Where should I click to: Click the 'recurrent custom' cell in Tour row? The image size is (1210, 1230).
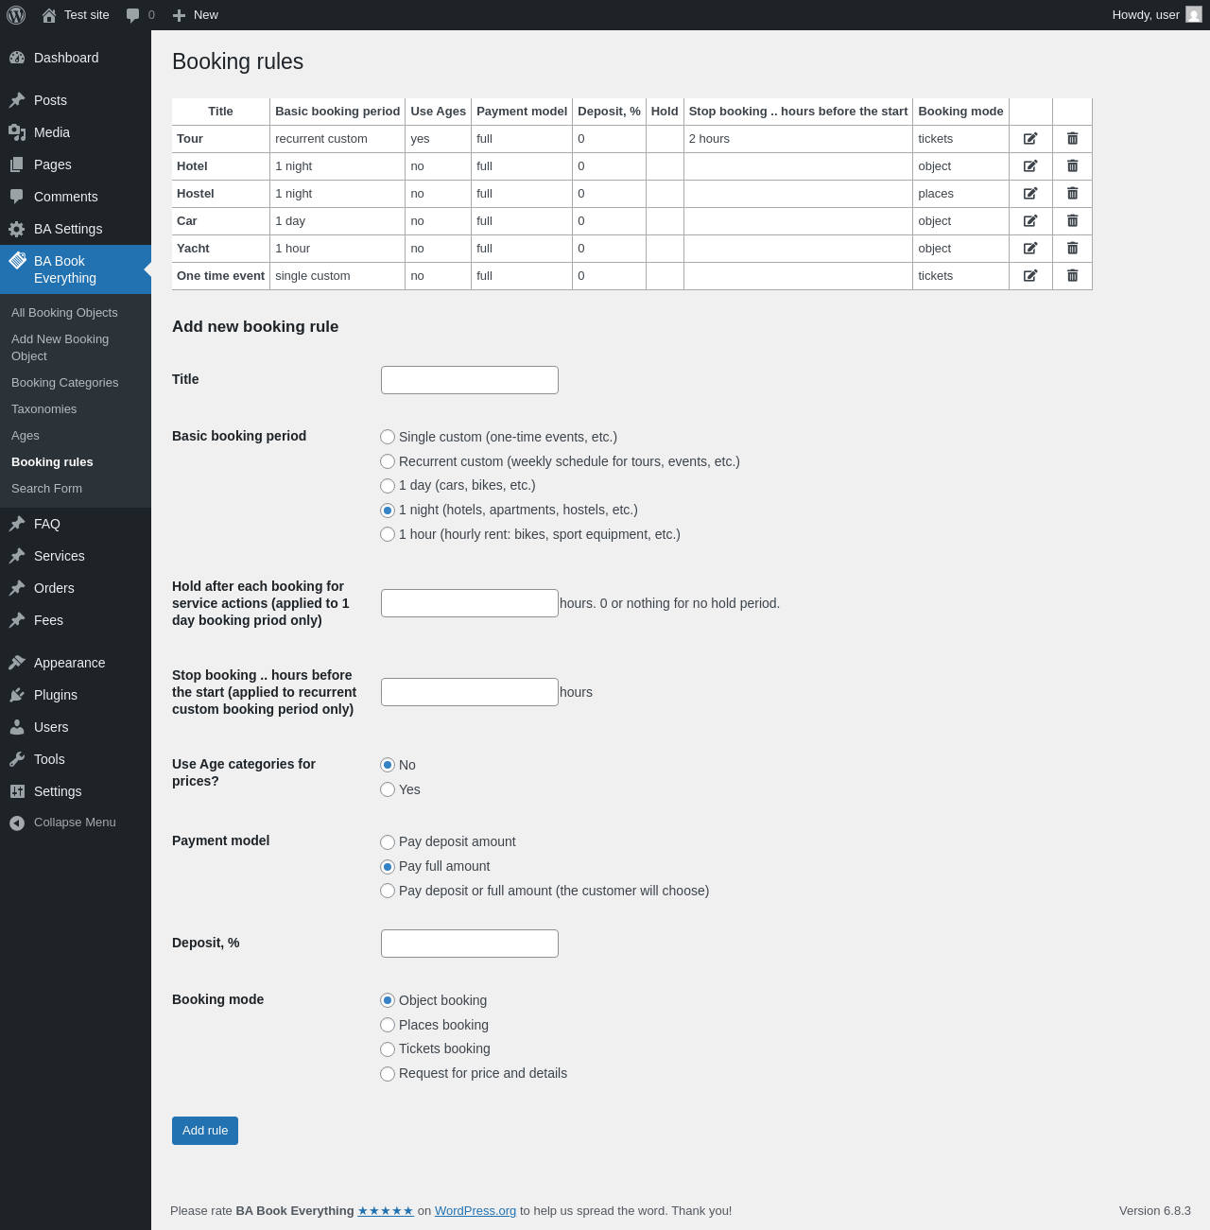click(337, 139)
